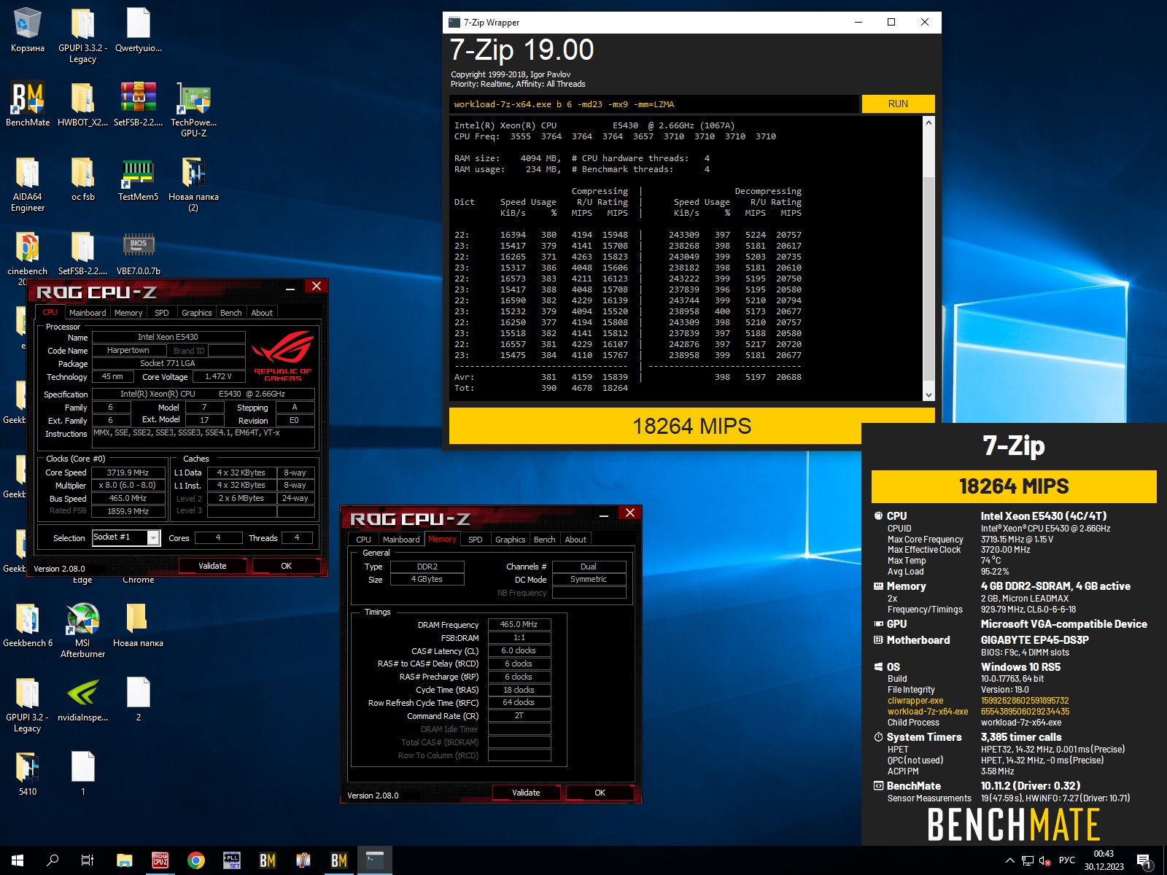Open the HWBOT_X2 folder on the desktop
The height and width of the screenshot is (875, 1167).
coord(82,104)
